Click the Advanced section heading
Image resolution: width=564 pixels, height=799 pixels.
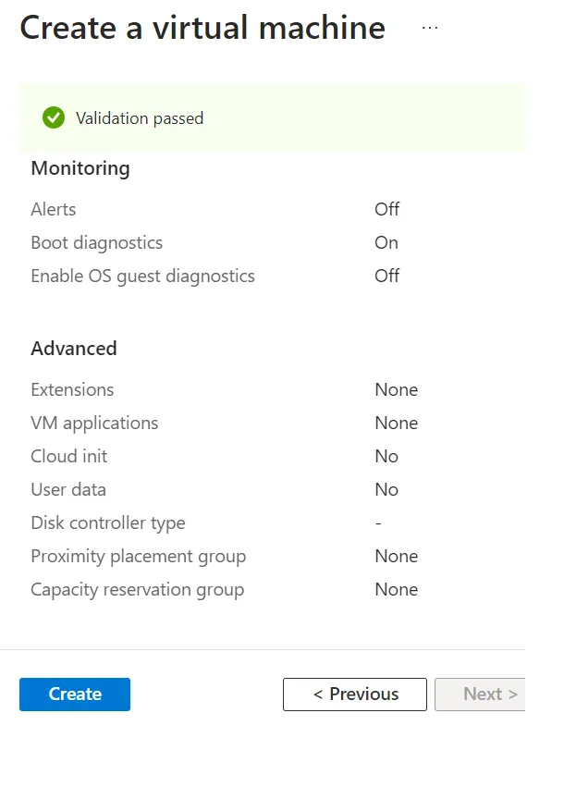[x=74, y=349]
